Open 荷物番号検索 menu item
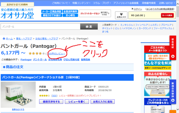The image size is (179, 113). point(149,3)
